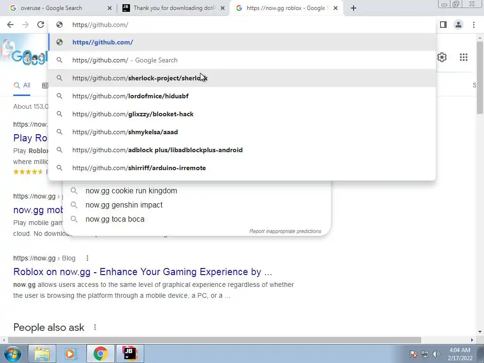Pick the now.gg toca boca prediction
This screenshot has width=484, height=363.
tap(197, 219)
